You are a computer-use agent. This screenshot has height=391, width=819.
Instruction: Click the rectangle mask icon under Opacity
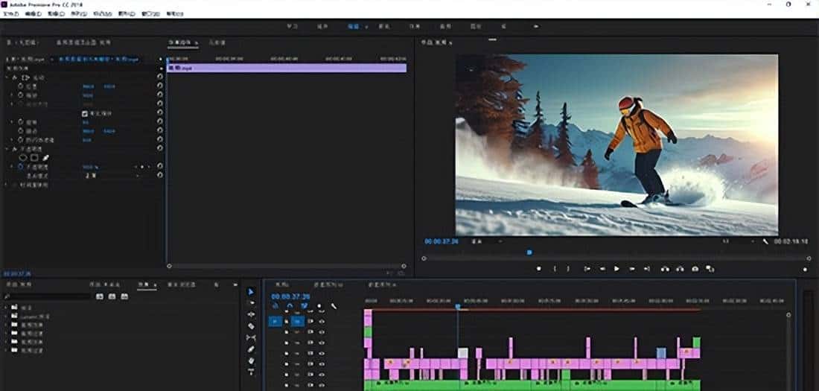[34, 158]
